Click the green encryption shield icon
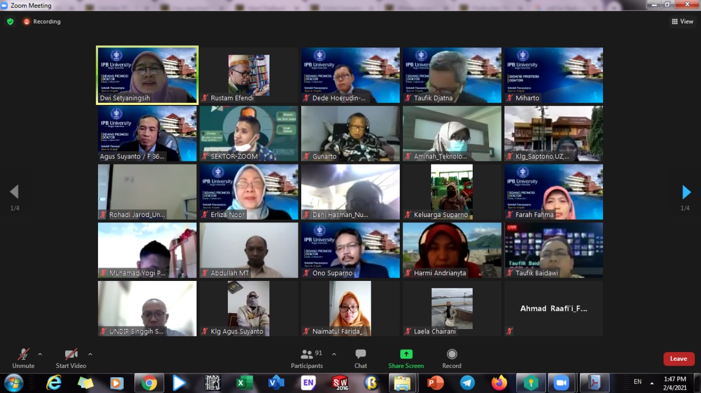This screenshot has width=701, height=393. coord(10,21)
